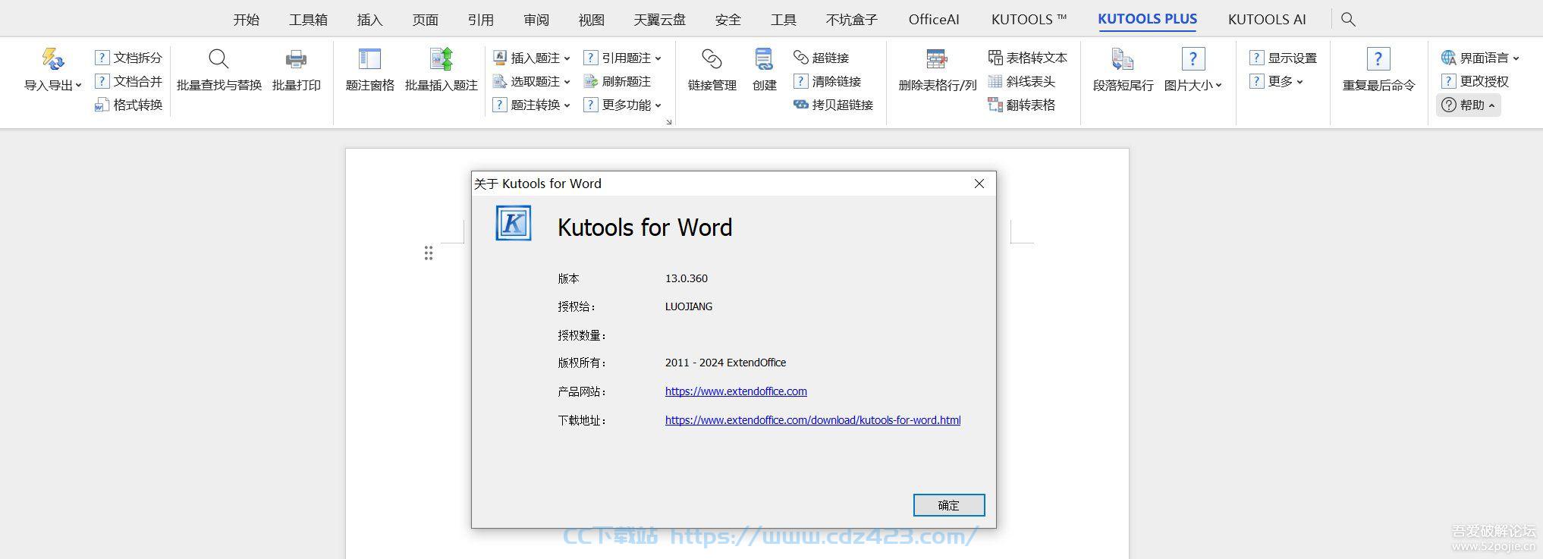Image resolution: width=1543 pixels, height=559 pixels.
Task: Click 重复最后命令 repeat last command
Action: [1378, 70]
